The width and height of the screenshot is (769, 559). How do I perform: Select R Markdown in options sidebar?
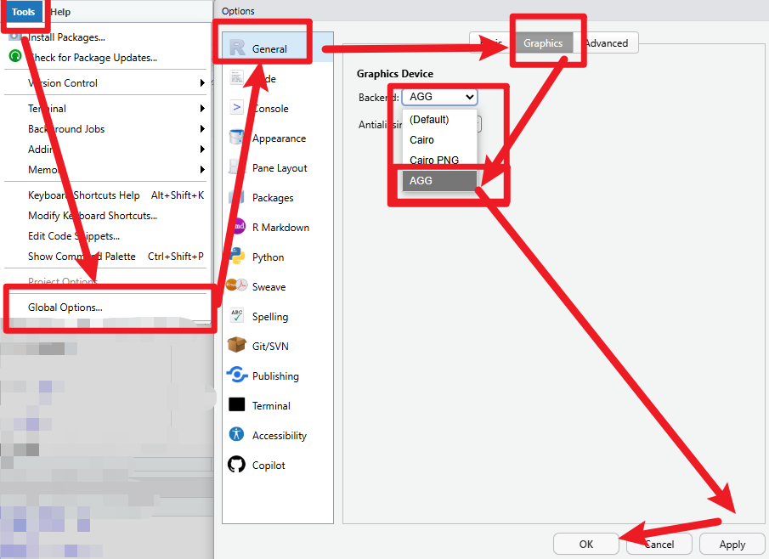pos(280,228)
